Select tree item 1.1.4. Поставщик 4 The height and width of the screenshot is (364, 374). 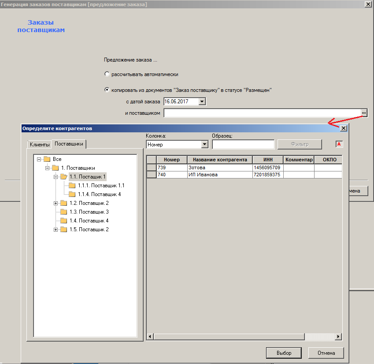coord(99,194)
